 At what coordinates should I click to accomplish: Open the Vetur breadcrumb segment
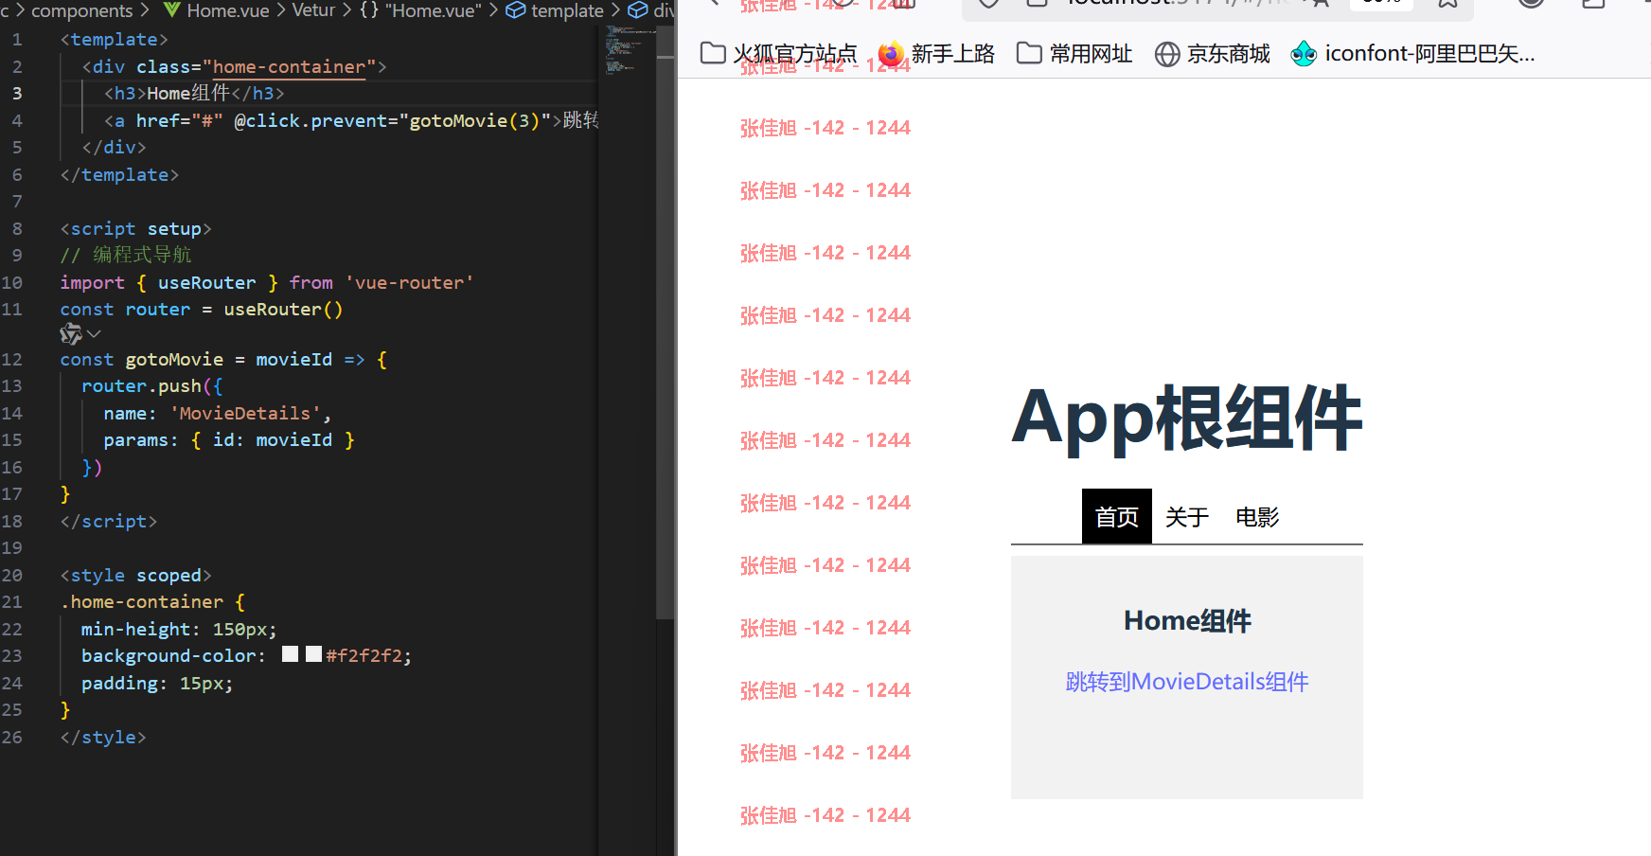point(313,10)
